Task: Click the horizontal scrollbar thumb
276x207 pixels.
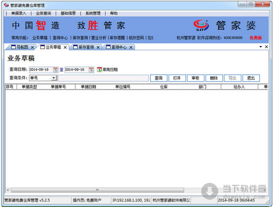Action: [x=98, y=190]
